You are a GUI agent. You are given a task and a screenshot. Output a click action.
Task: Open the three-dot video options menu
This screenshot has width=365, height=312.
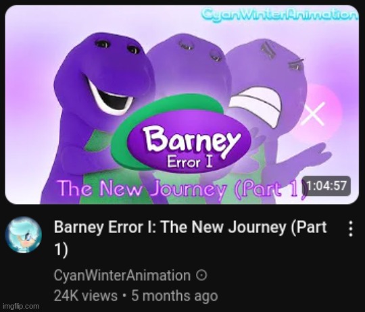(x=351, y=229)
